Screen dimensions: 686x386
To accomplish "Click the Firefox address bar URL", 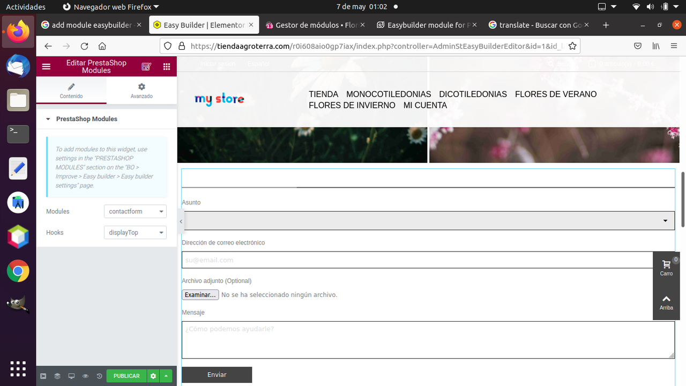I will [376, 46].
